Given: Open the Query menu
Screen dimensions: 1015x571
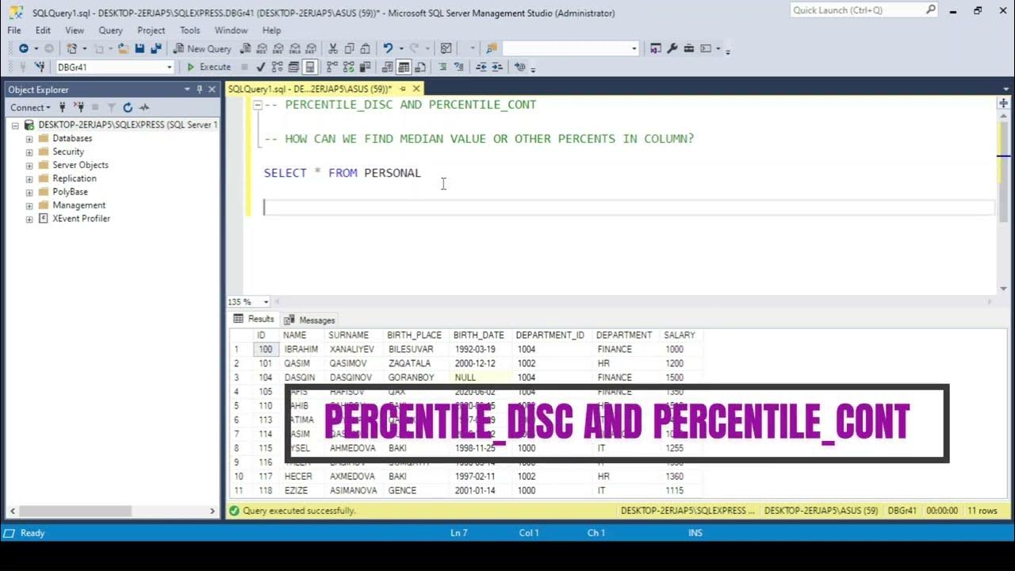Looking at the screenshot, I should coord(110,30).
